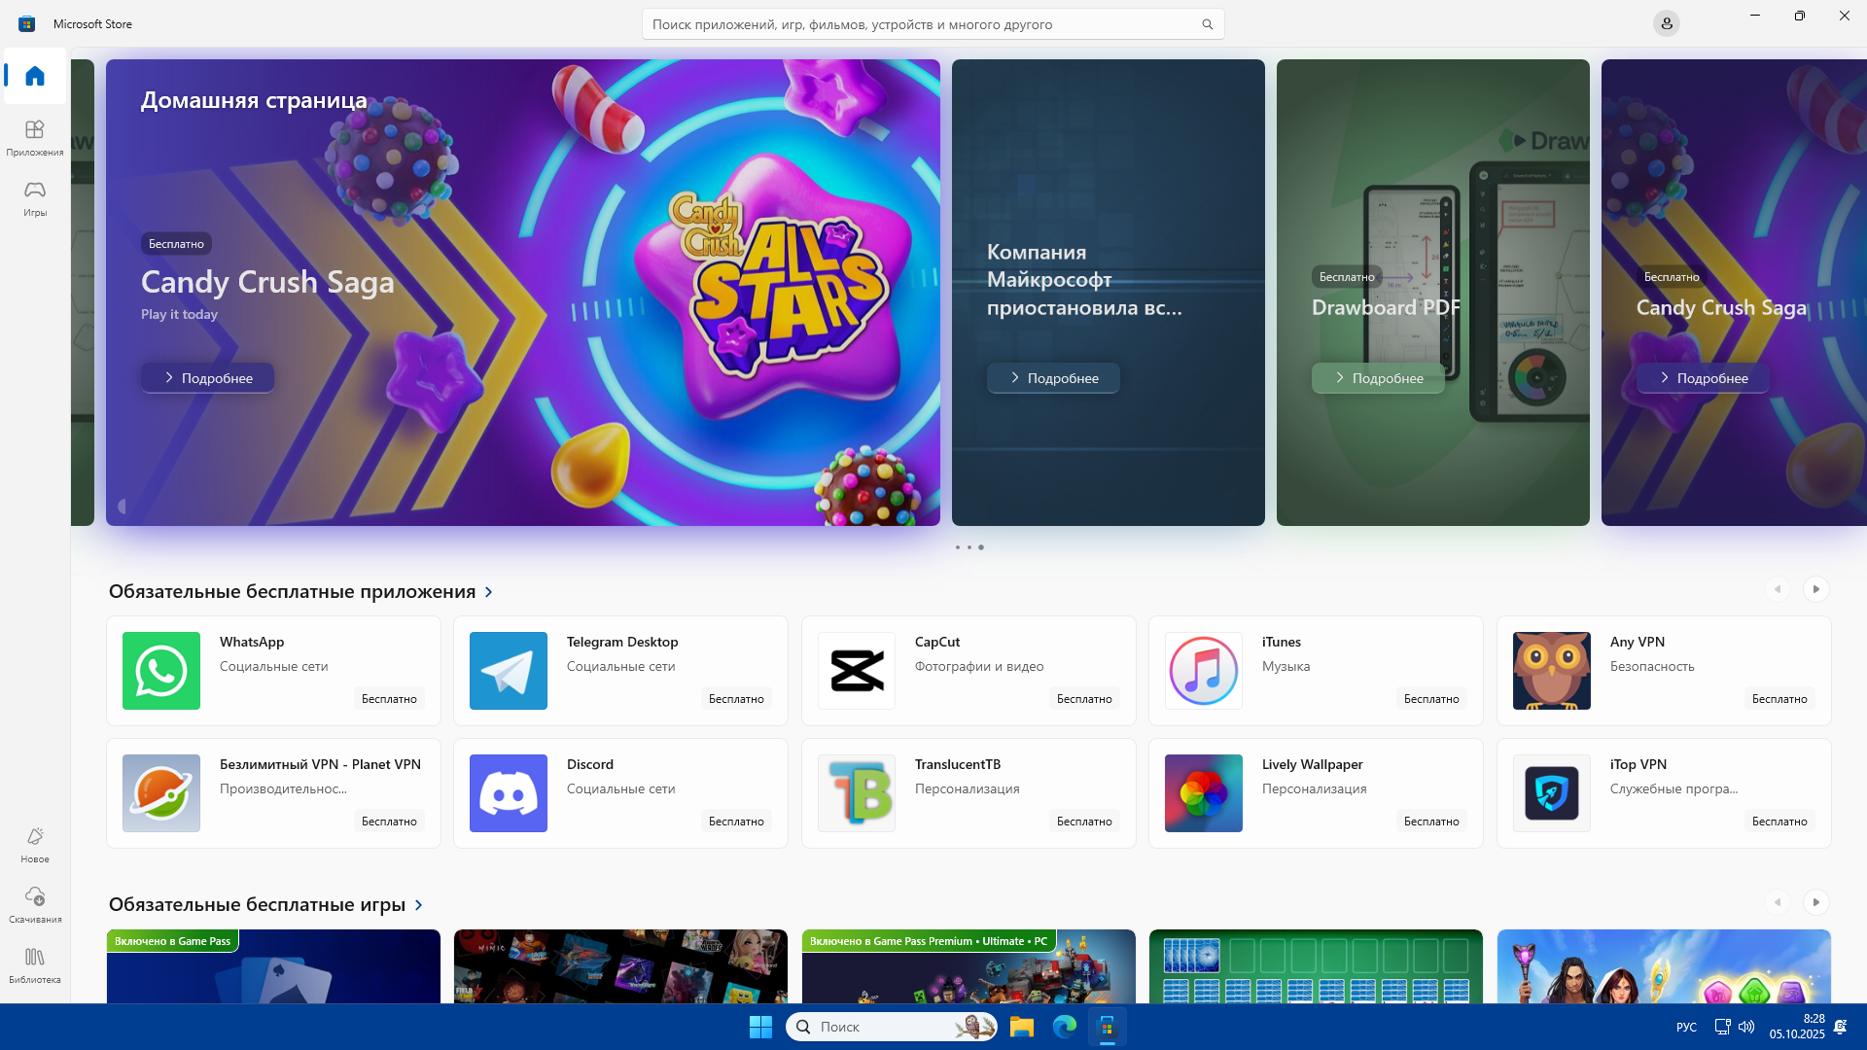Screen dimensions: 1867x1050
Task: Expand the essential free games section chevron
Action: point(419,905)
